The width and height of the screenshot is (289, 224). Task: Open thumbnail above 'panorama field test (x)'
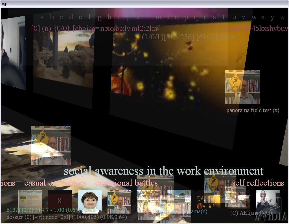(242, 87)
